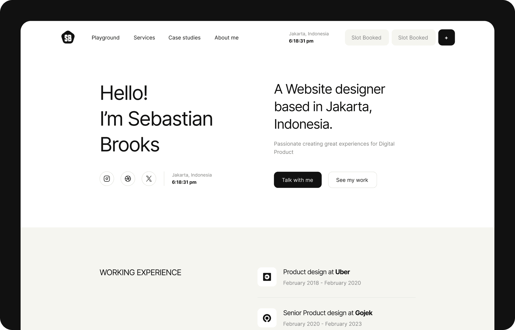The width and height of the screenshot is (515, 330).
Task: Select the Uber company logo icon
Action: pyautogui.click(x=267, y=277)
